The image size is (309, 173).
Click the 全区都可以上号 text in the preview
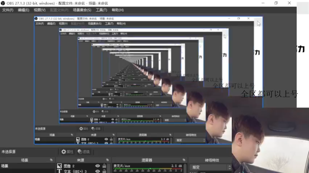[x=269, y=94]
